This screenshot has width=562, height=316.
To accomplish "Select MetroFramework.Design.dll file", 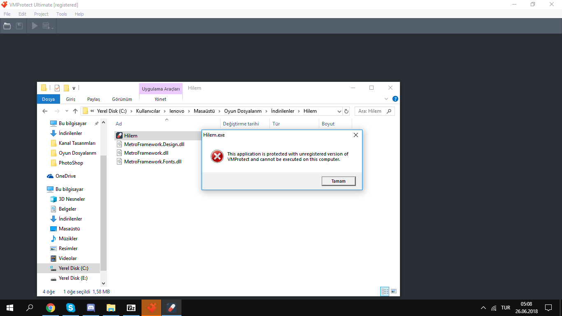I will [154, 144].
